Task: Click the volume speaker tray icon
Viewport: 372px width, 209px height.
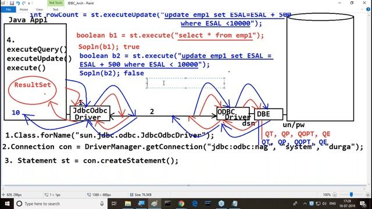Action: tap(324, 204)
